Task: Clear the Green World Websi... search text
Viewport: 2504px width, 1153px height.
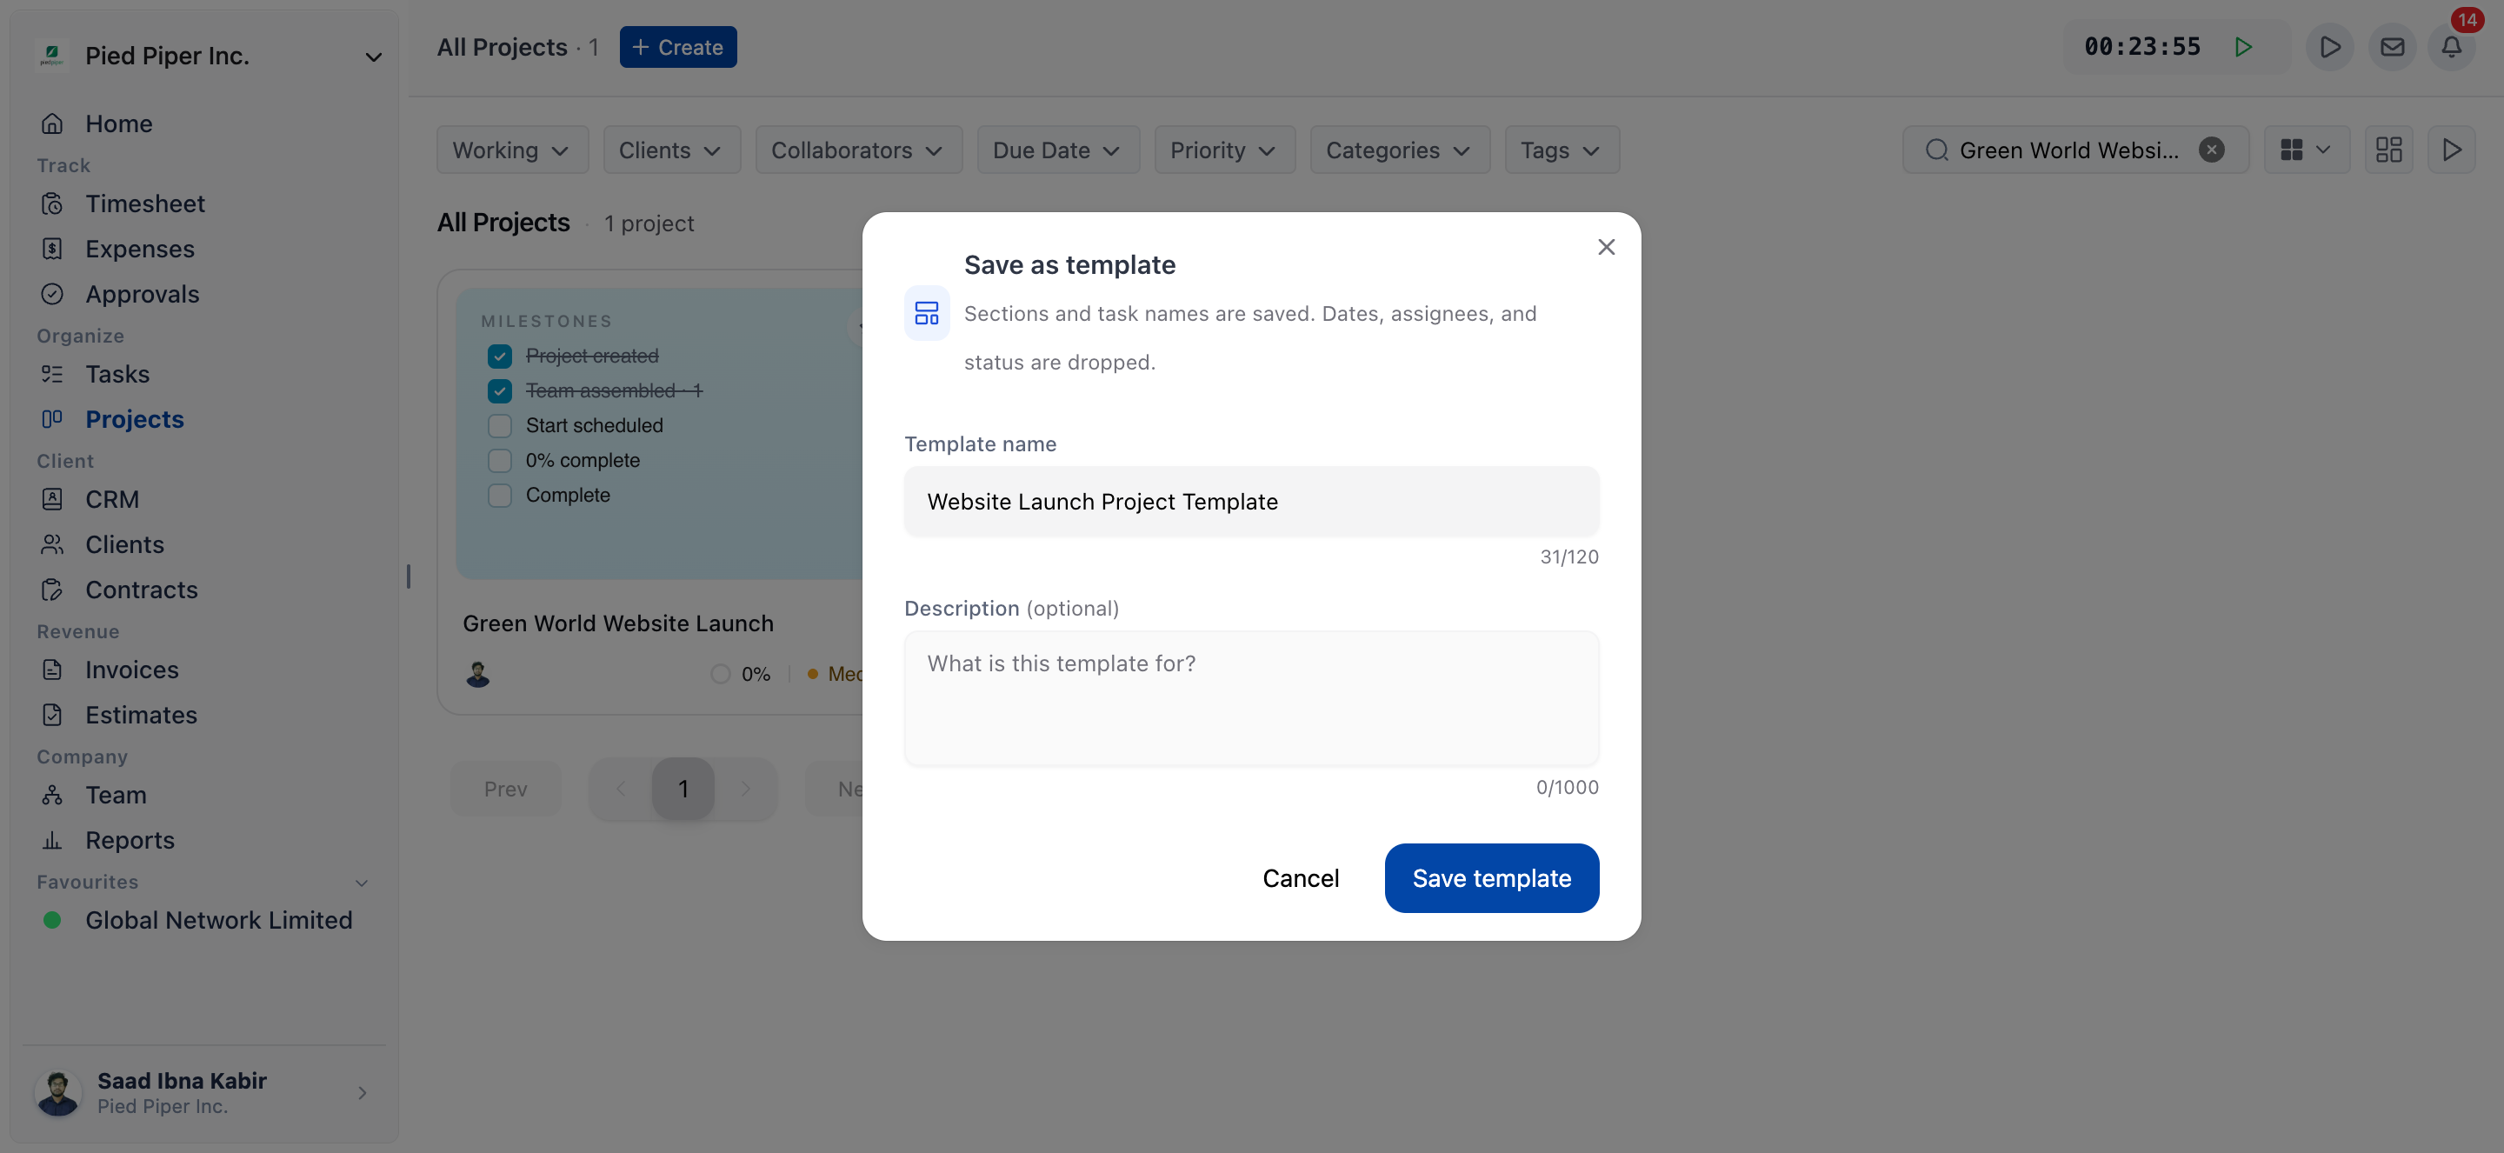Action: click(2211, 150)
